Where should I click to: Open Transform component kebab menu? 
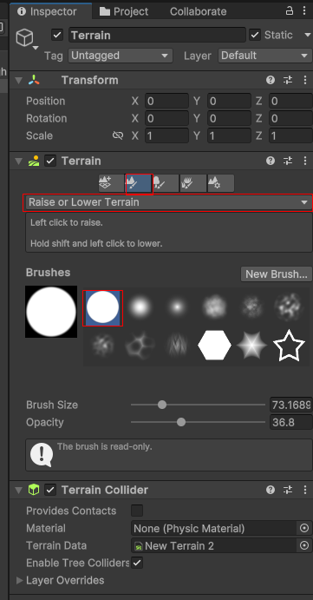(x=305, y=80)
